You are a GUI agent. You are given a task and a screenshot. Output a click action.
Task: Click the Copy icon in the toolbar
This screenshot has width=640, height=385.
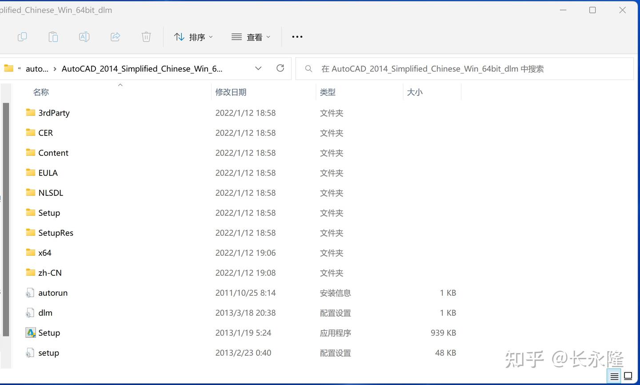(x=22, y=36)
